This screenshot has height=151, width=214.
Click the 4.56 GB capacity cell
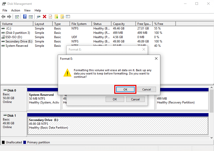click(x=118, y=37)
